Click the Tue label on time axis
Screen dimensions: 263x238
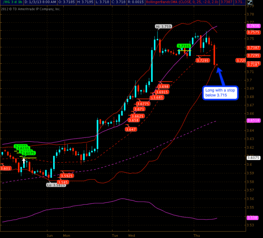pos(115,235)
